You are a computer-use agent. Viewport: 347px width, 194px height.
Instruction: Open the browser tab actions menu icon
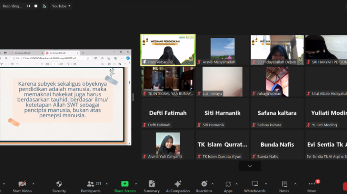(x=5, y=53)
